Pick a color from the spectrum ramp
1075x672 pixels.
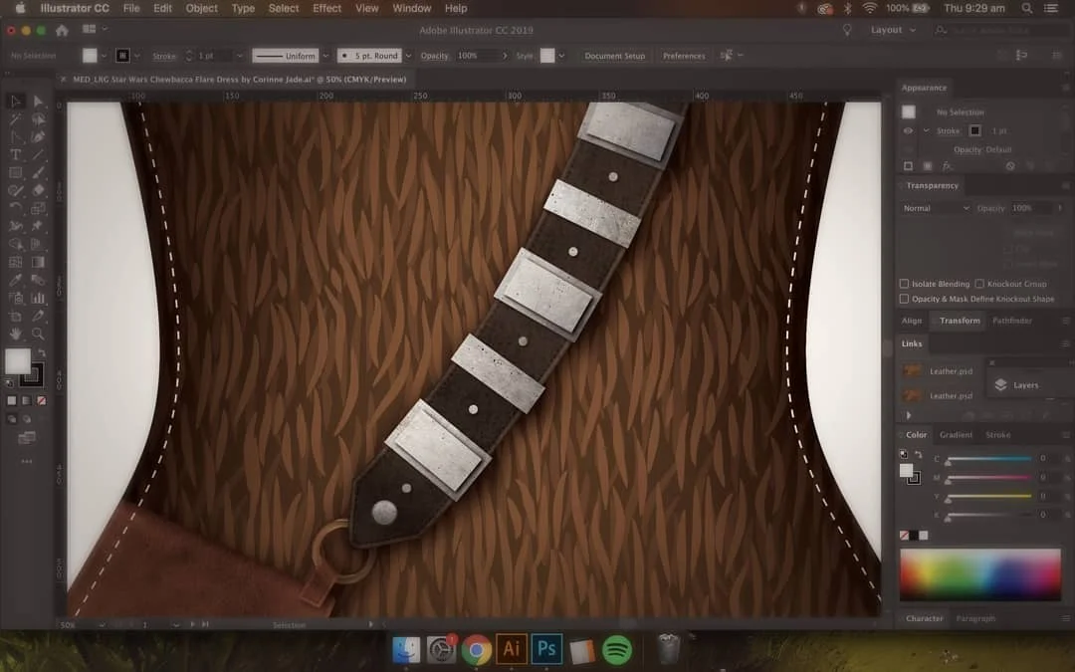[x=980, y=574]
